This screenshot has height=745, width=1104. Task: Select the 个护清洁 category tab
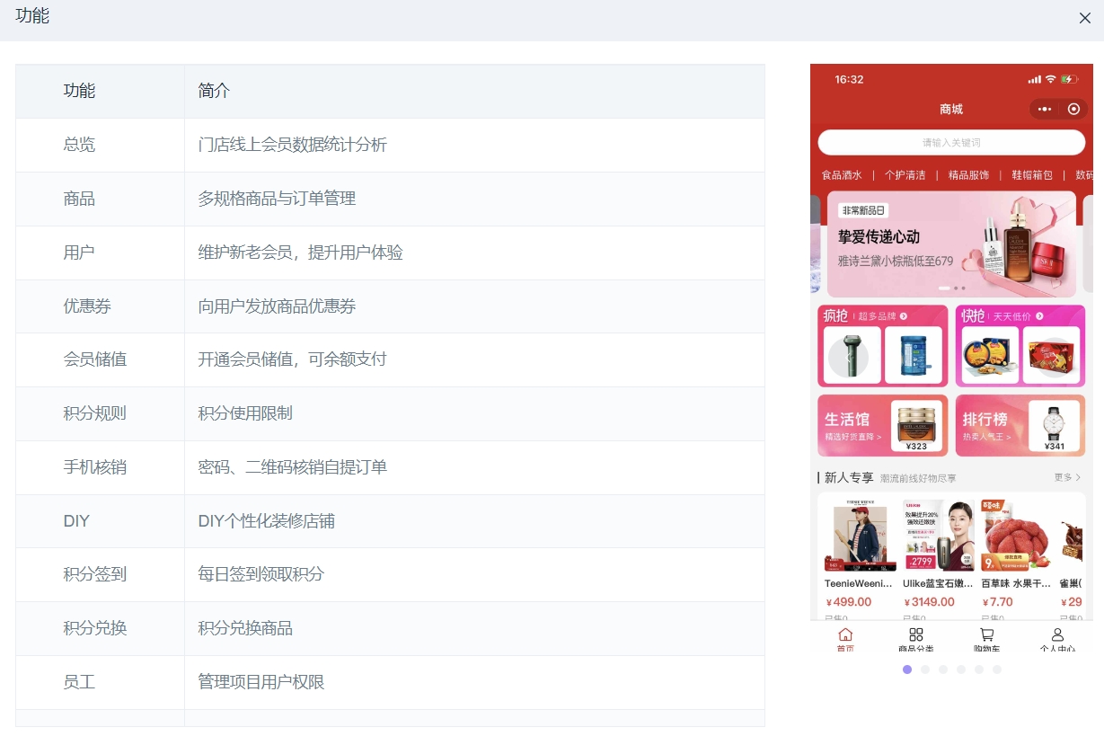[x=905, y=175]
